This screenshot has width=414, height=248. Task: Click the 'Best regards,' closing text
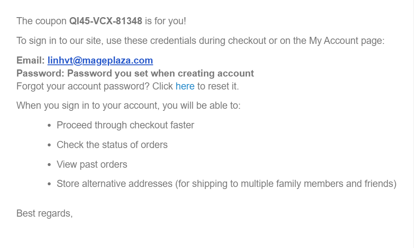click(x=45, y=213)
